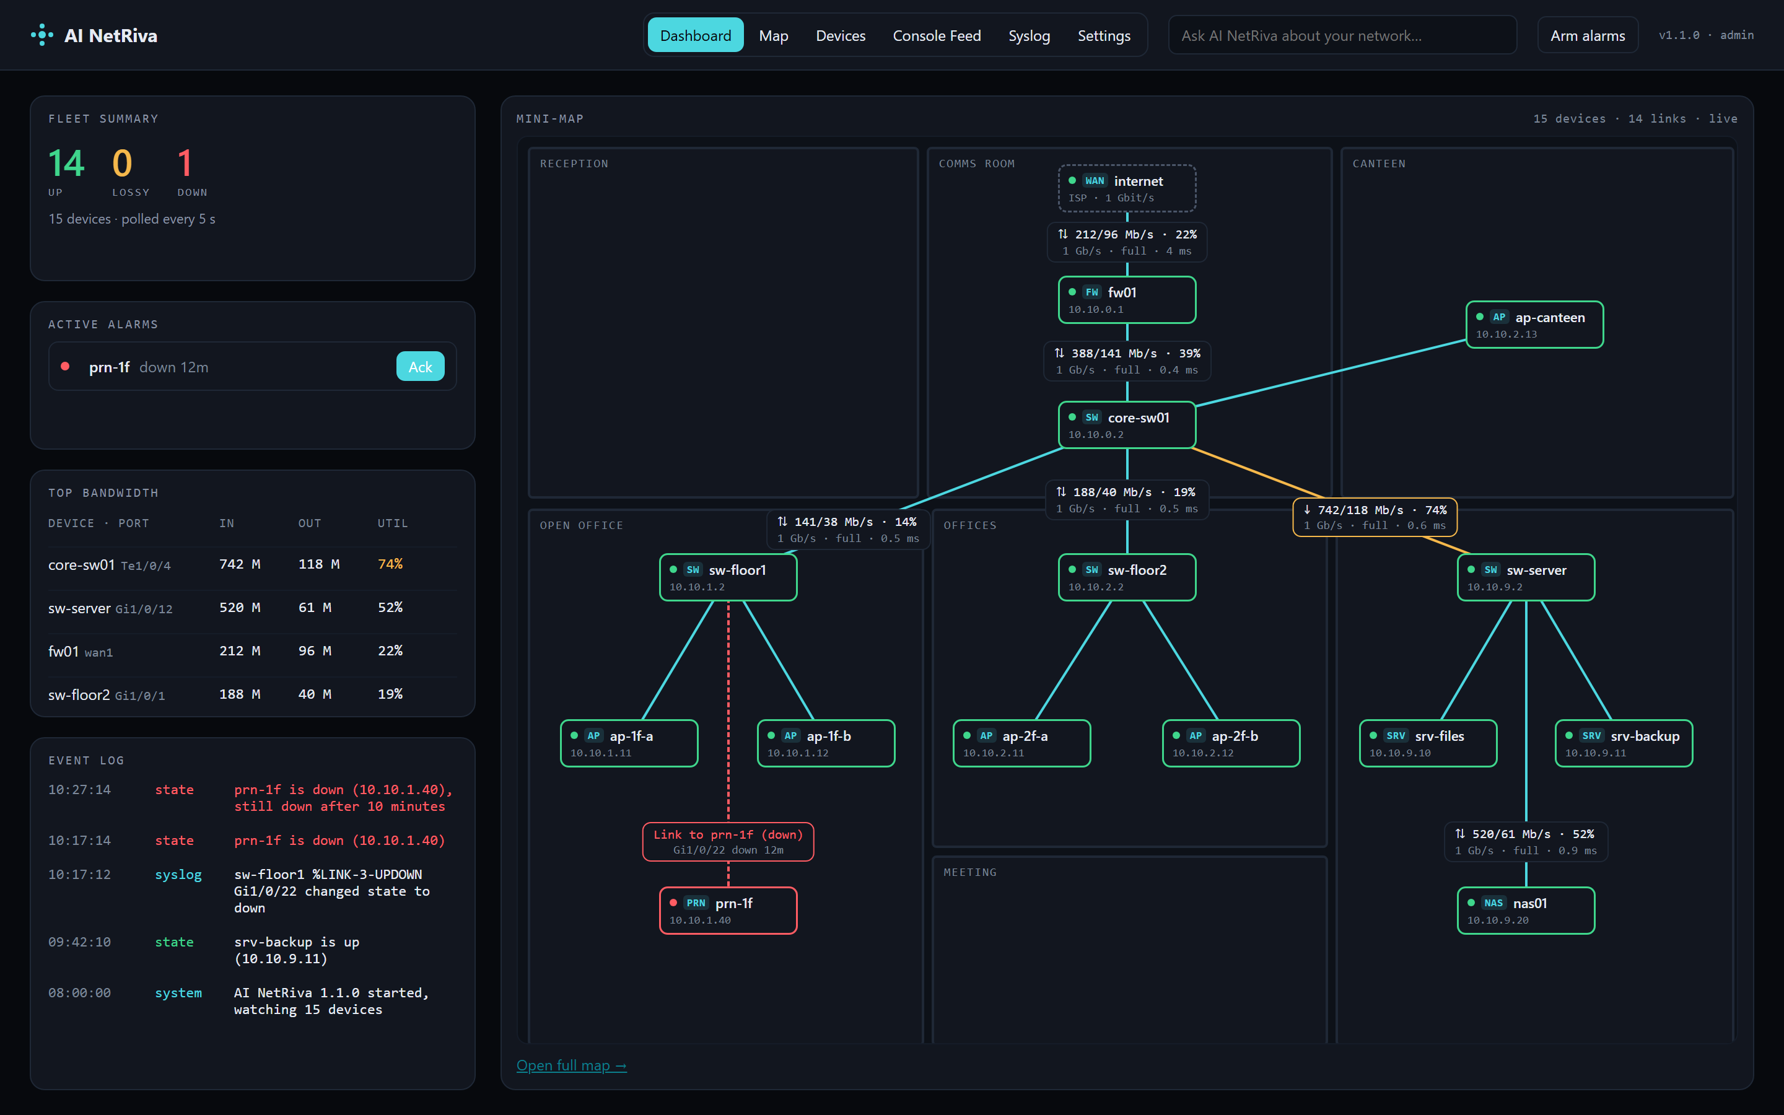The width and height of the screenshot is (1784, 1115).
Task: Select the ap-1f-a access point node
Action: point(629,743)
